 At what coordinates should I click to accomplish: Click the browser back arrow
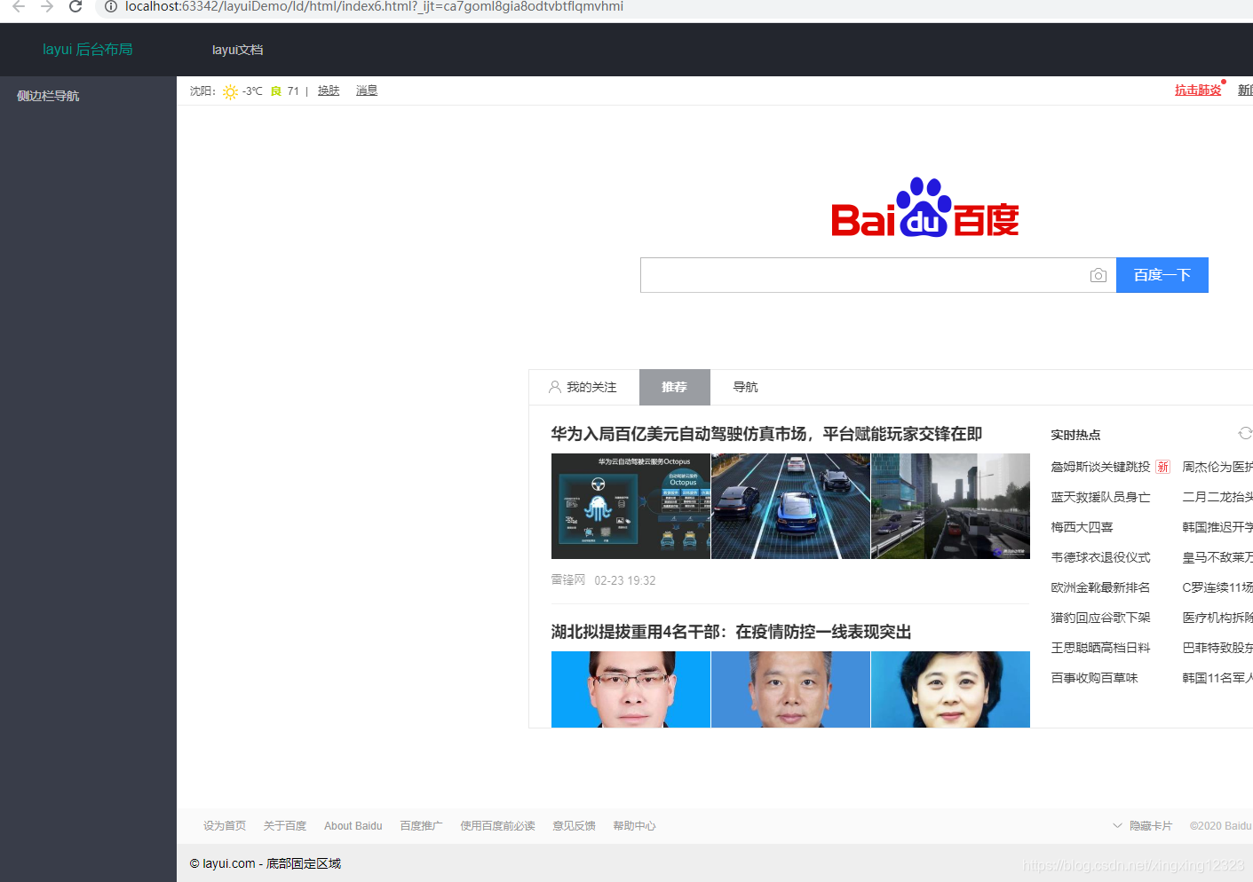tap(19, 6)
